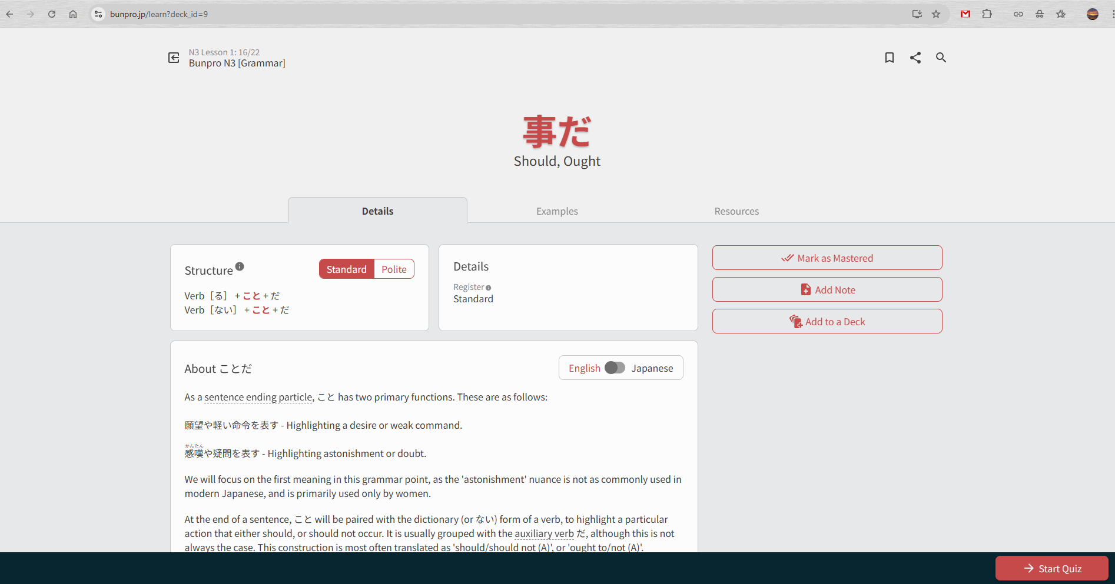Open the browser extensions puzzle icon
The height and width of the screenshot is (584, 1115).
pyautogui.click(x=987, y=14)
